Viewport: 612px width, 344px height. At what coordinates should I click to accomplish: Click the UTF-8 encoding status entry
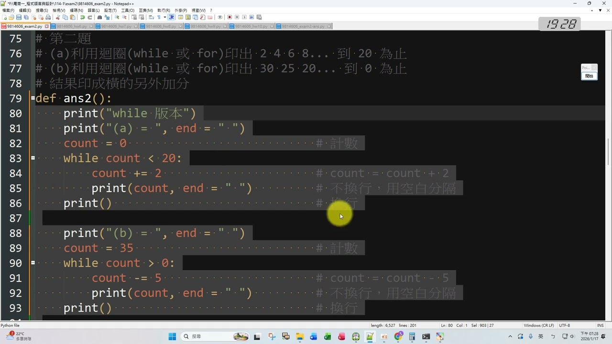point(565,325)
